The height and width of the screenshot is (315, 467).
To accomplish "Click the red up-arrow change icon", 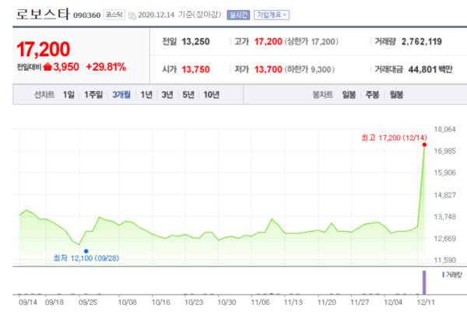I will coord(47,67).
